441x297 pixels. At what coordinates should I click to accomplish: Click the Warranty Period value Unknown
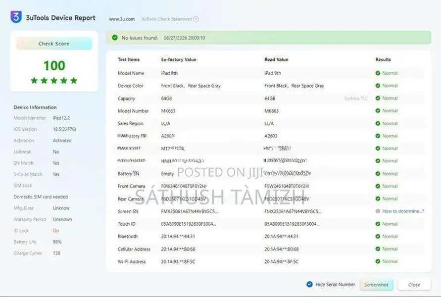(62, 219)
